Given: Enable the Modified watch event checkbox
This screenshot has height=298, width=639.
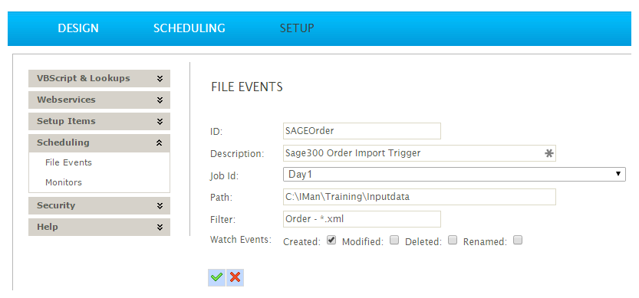Looking at the screenshot, I should [394, 241].
